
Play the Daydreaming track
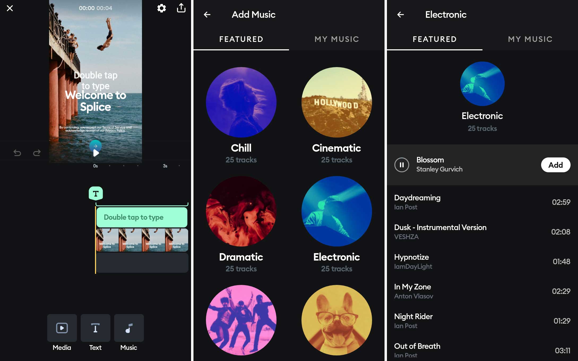coord(482,202)
